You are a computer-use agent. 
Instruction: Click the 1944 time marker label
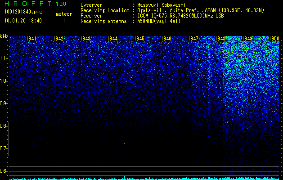pos(112,38)
